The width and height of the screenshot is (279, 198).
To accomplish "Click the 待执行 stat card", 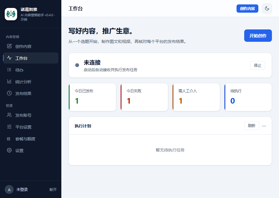I will point(248,97).
